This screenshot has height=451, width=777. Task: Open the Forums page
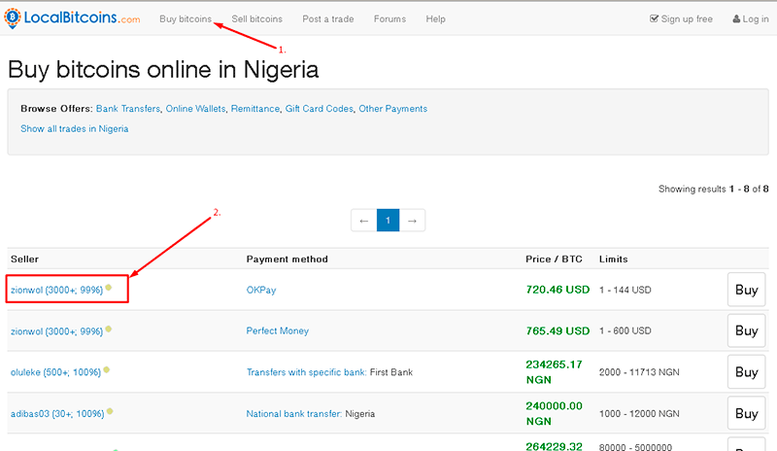389,18
